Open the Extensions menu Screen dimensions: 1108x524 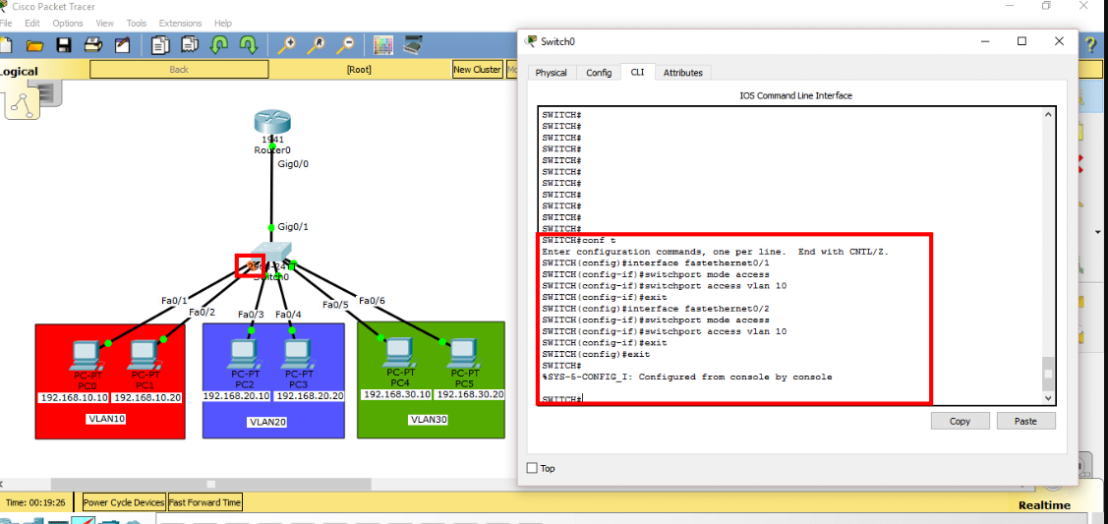coord(180,24)
